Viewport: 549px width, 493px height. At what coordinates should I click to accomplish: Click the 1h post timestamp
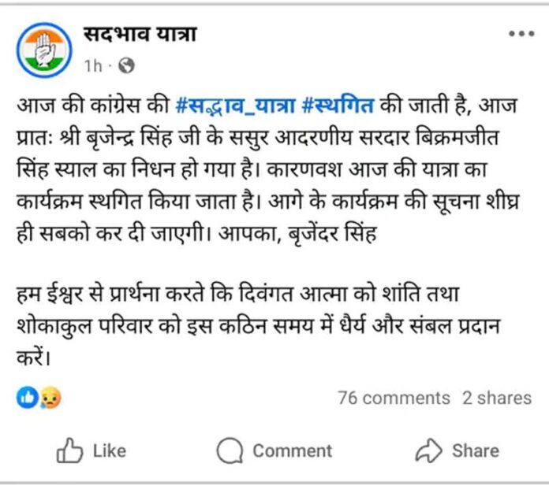click(x=93, y=67)
